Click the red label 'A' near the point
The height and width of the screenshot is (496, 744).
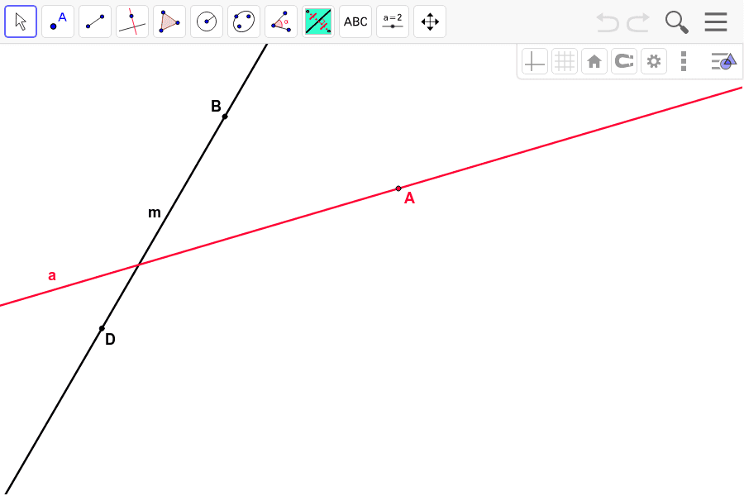click(x=409, y=198)
